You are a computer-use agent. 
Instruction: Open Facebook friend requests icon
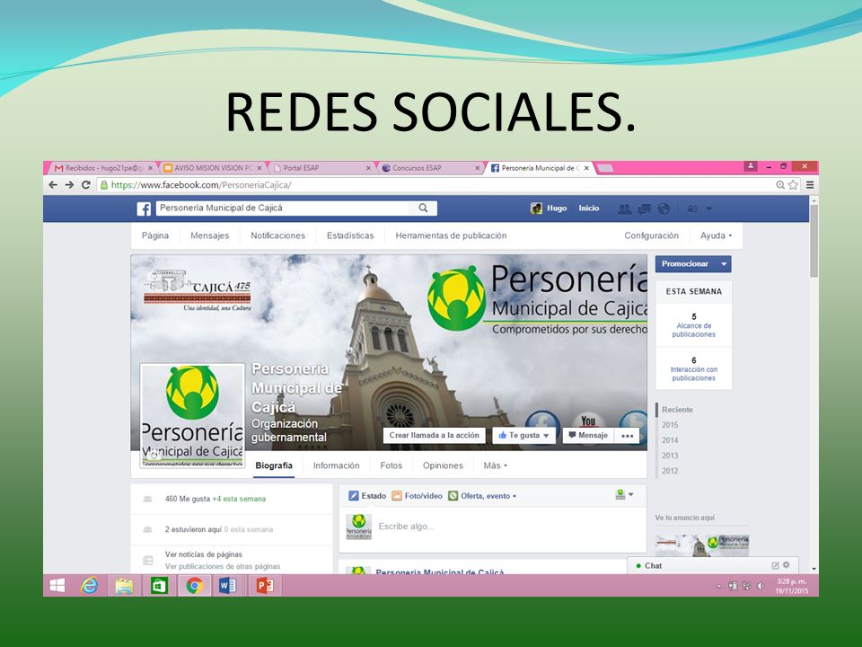pos(625,208)
